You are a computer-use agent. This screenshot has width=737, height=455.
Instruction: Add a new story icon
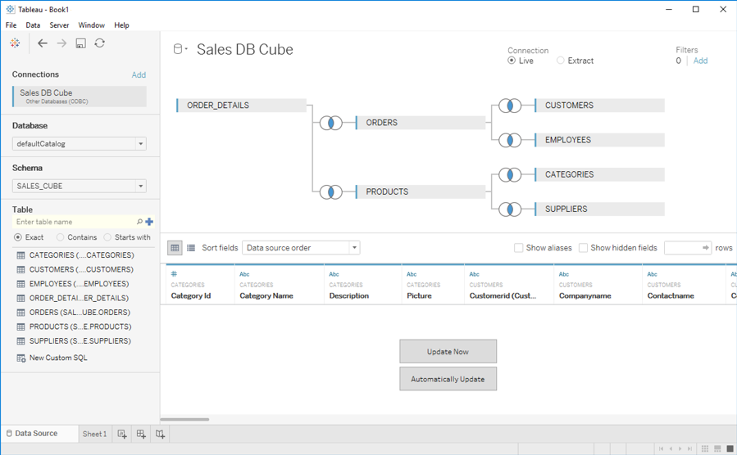[161, 434]
